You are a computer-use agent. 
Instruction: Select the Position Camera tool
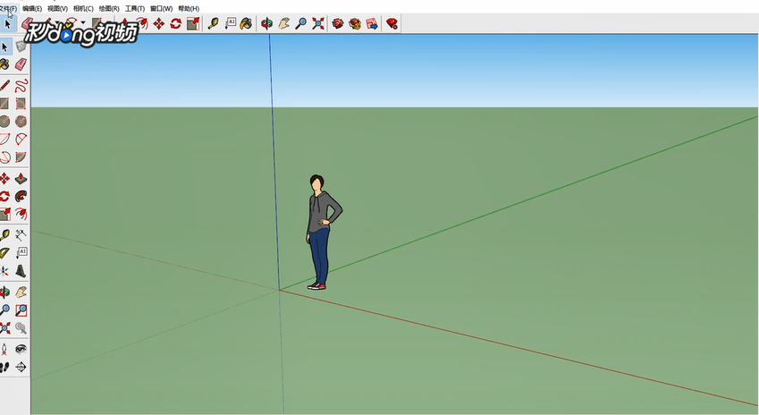pos(4,349)
